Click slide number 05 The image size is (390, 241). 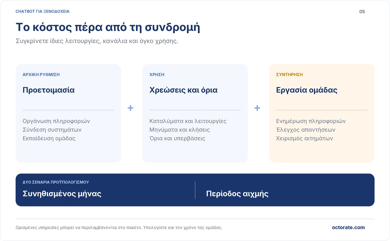click(x=362, y=11)
